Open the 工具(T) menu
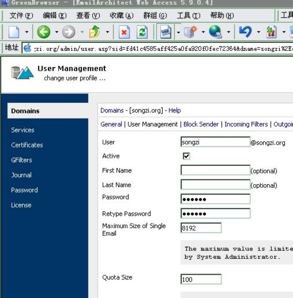 (189, 16)
